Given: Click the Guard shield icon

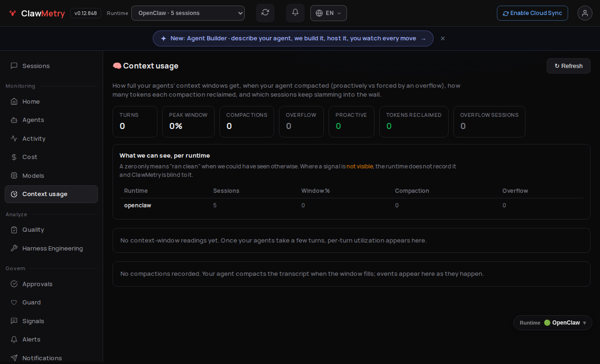Looking at the screenshot, I should (14, 302).
